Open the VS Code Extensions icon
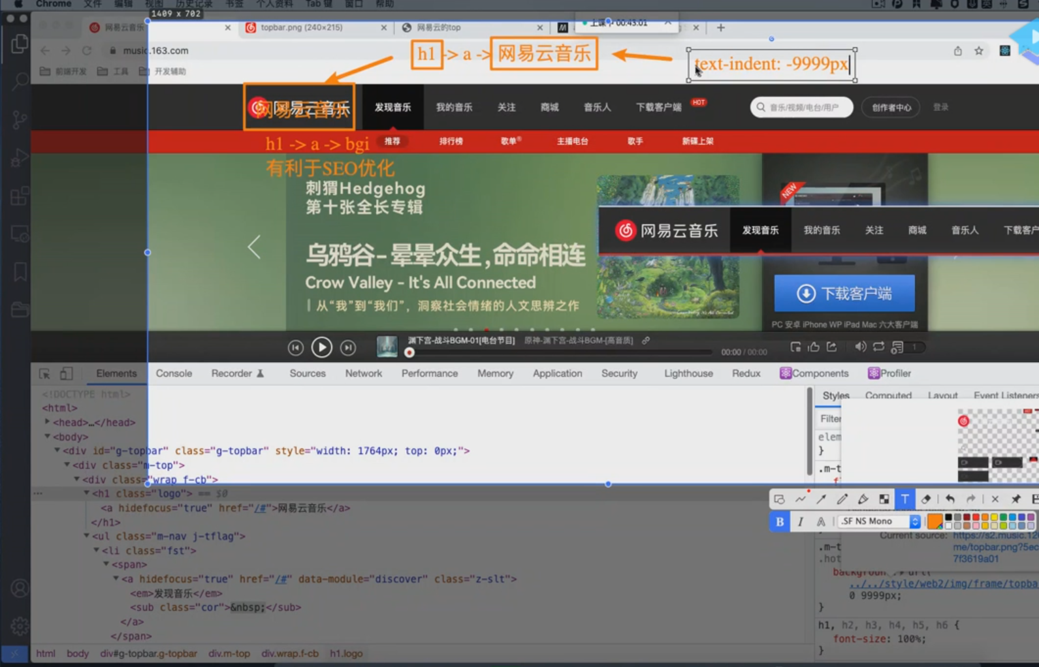This screenshot has width=1039, height=667. 20,196
